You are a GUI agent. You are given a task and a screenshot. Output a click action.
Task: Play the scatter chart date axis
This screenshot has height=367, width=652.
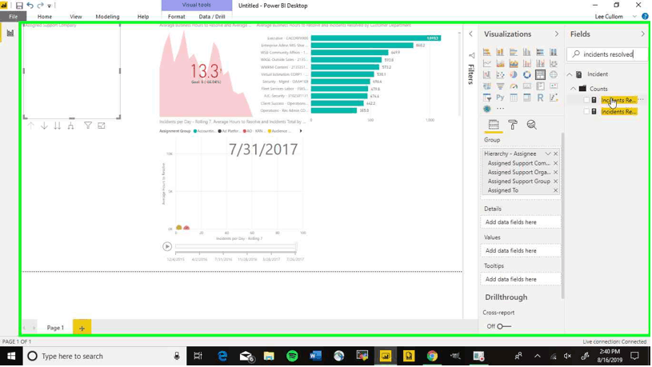tap(167, 246)
